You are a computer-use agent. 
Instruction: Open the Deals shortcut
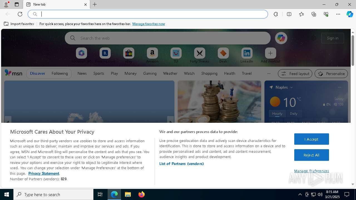coord(223,55)
